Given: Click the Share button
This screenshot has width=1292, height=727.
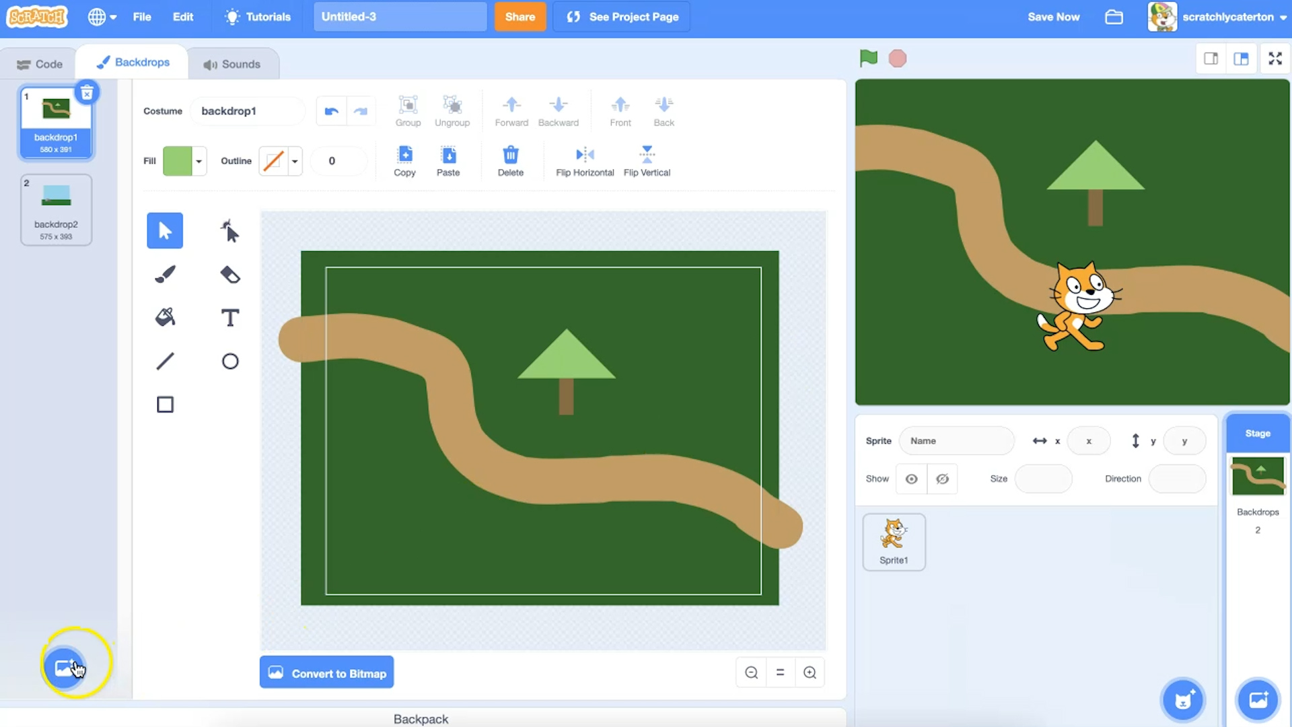Looking at the screenshot, I should pyautogui.click(x=520, y=17).
